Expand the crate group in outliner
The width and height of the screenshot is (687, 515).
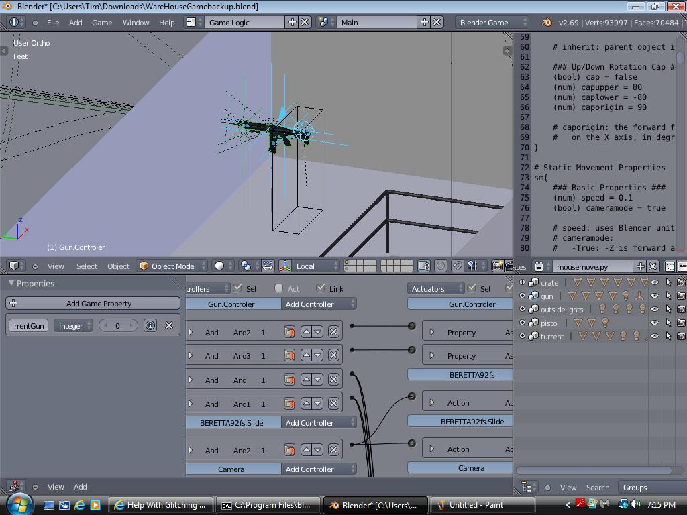[522, 282]
